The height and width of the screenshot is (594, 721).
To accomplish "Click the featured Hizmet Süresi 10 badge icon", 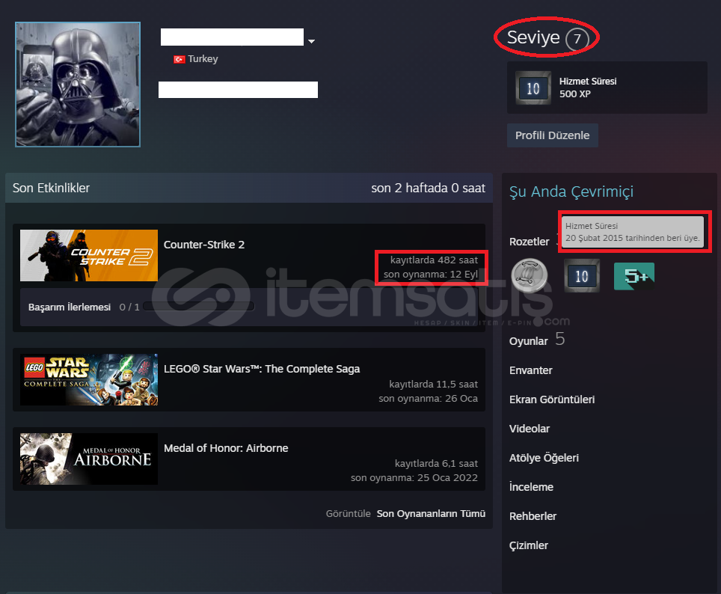I will (x=533, y=88).
